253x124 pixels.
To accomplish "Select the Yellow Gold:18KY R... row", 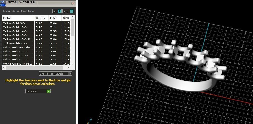I will 36,39.
